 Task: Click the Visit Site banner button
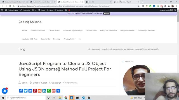107,13
